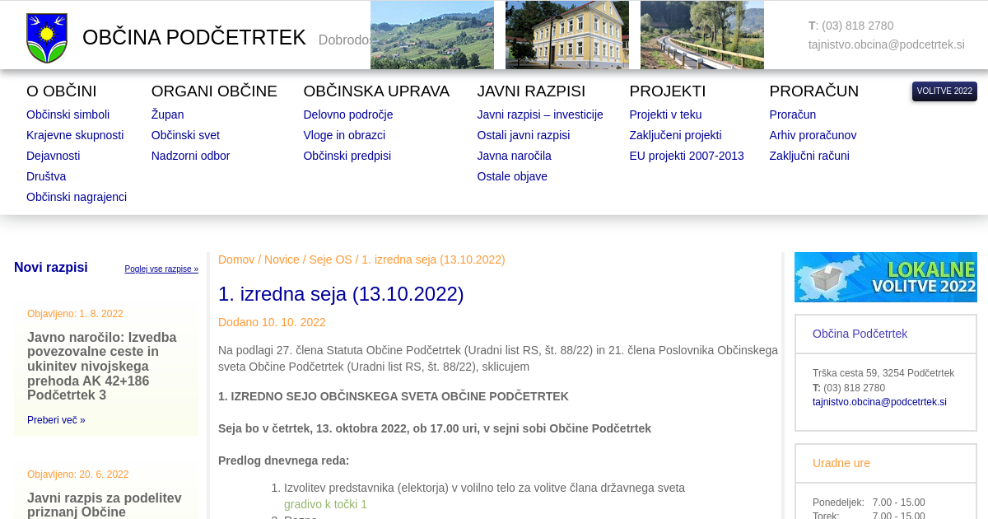The width and height of the screenshot is (988, 519).
Task: Open the road with fence header photo
Action: (x=701, y=35)
